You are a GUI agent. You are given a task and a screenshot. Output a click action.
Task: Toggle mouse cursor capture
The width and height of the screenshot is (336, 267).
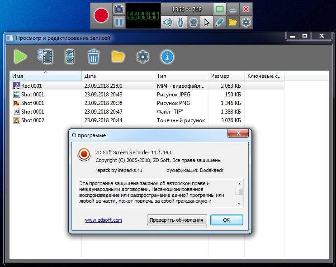207,22
